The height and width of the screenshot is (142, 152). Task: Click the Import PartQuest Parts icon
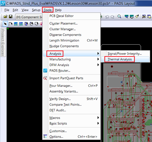pyautogui.click(x=45, y=78)
